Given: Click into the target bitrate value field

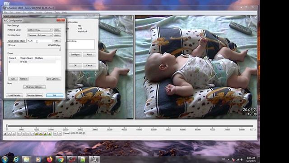Looking at the screenshot, I should point(40,41).
